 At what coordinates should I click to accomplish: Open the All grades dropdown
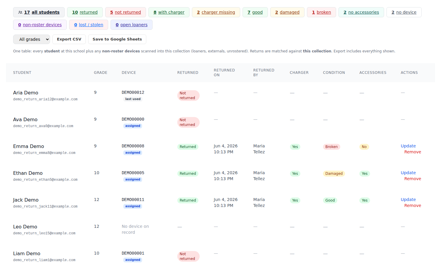tap(32, 39)
